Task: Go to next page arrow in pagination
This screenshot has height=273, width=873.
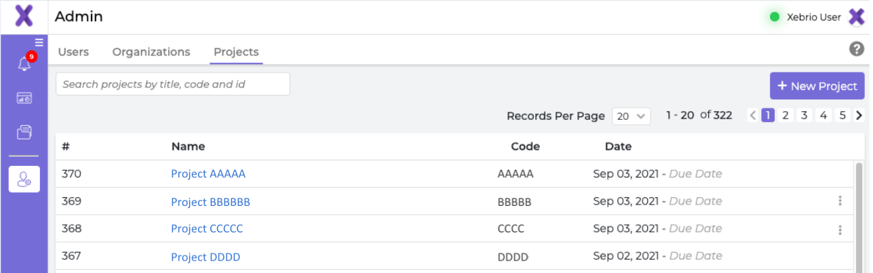Action: [x=859, y=115]
